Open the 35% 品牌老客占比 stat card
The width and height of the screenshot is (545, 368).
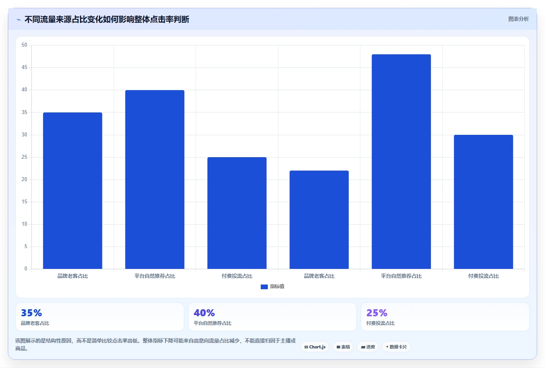(100, 317)
